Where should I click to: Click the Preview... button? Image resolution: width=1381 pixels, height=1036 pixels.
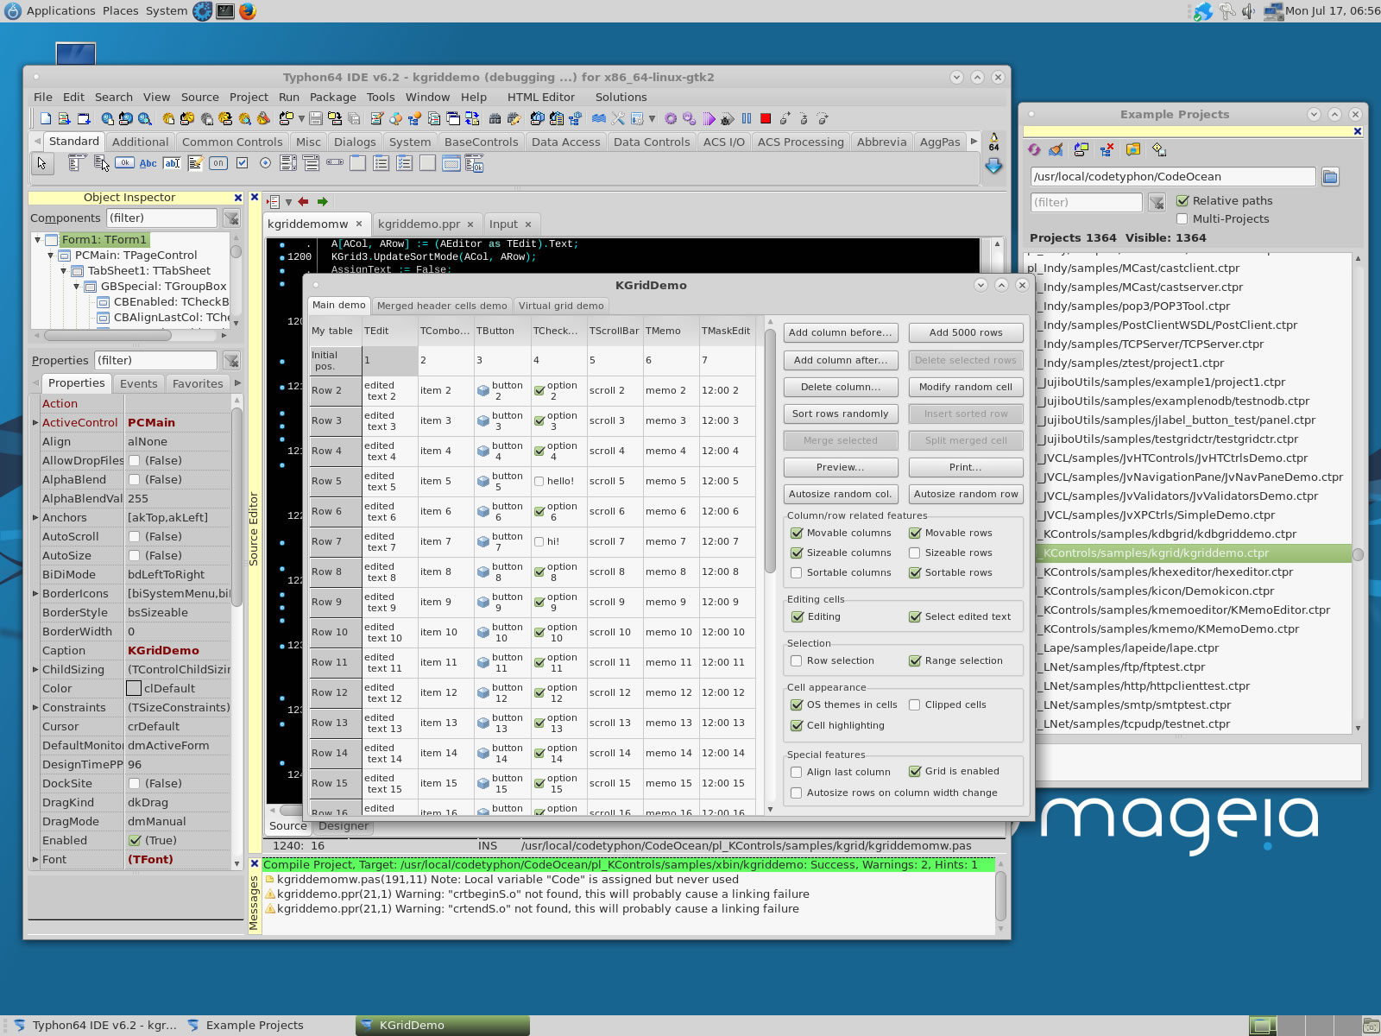(841, 468)
